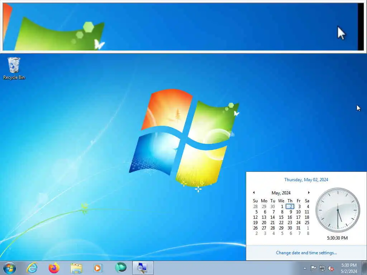
Task: Go to the next month in the calendar
Action: click(x=309, y=193)
